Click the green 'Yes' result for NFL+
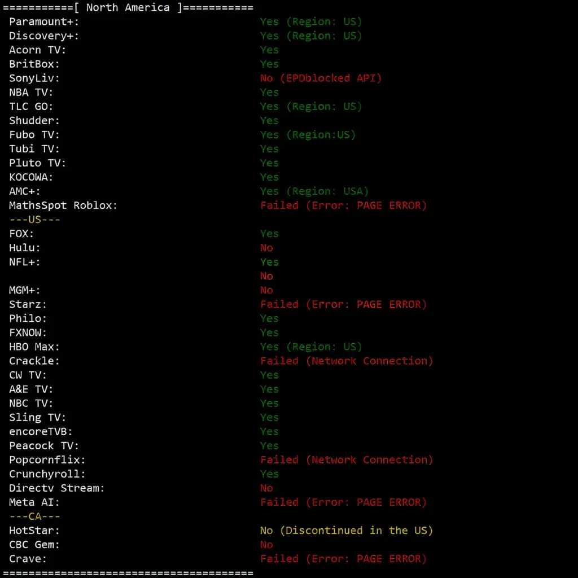 269,262
